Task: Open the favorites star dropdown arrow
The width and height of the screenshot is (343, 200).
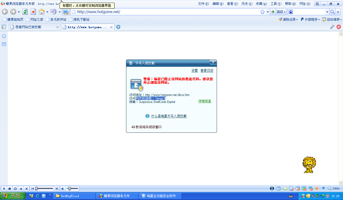Action: 268,12
